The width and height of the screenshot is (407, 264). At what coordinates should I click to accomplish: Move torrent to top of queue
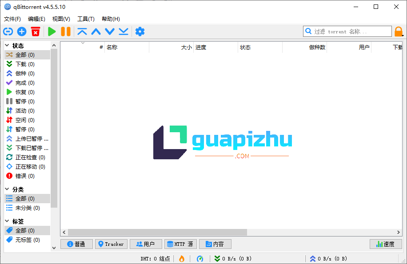pos(82,32)
